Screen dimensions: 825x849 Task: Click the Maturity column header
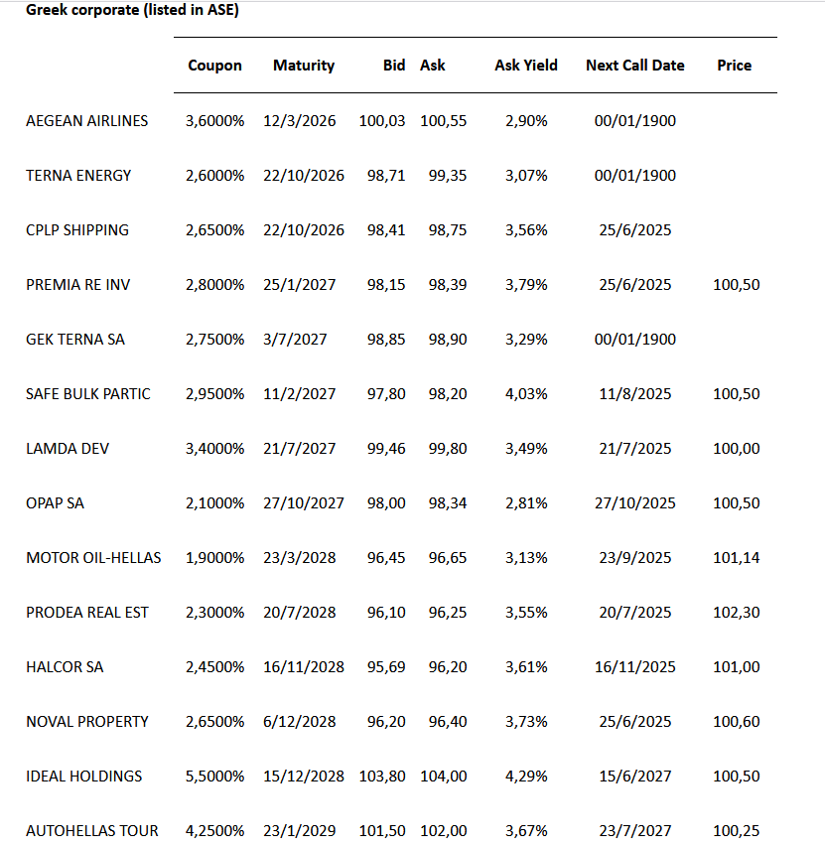(304, 66)
